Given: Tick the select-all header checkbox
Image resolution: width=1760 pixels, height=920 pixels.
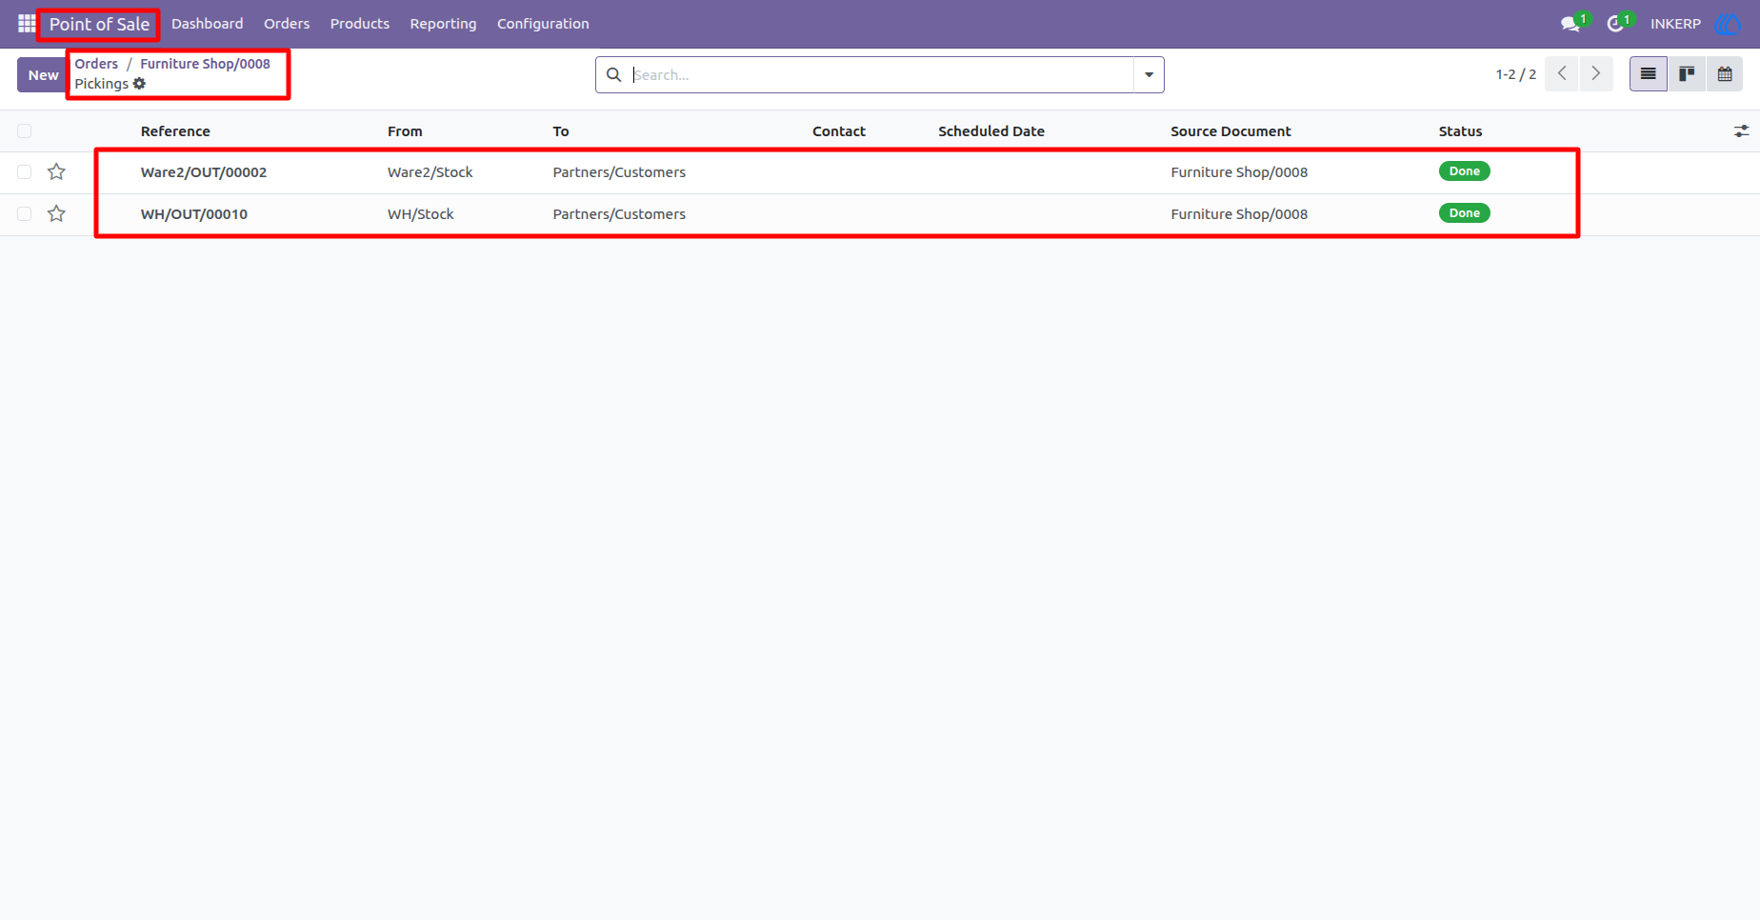Looking at the screenshot, I should [25, 131].
